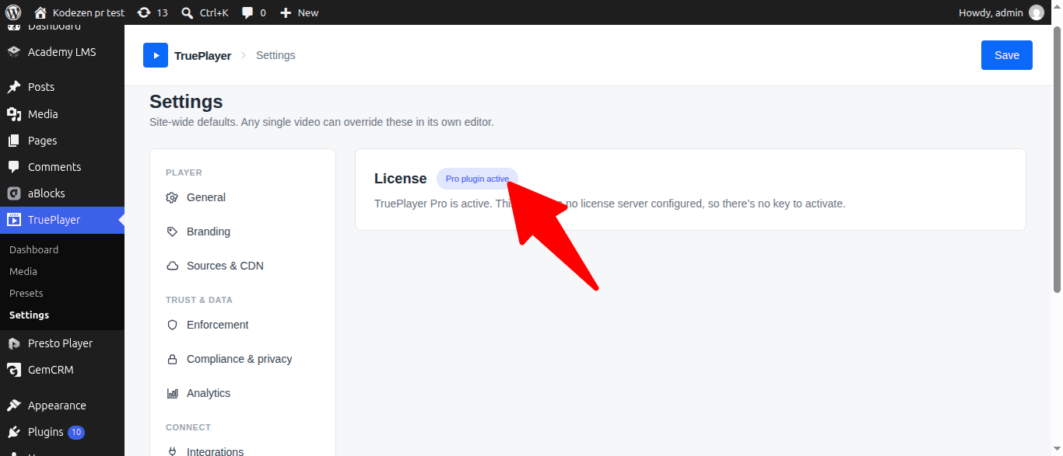This screenshot has height=456, width=1063.
Task: Click the Plugins plug icon
Action: 13,432
